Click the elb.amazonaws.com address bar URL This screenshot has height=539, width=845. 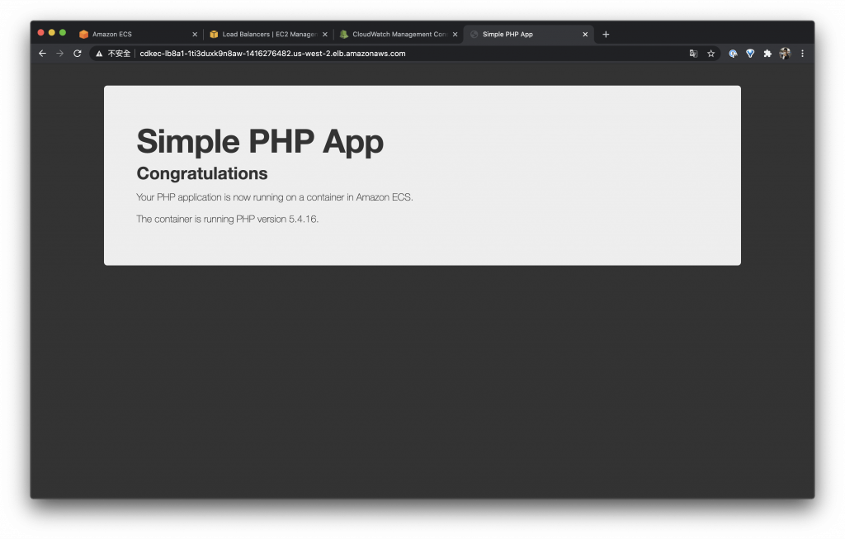click(272, 54)
